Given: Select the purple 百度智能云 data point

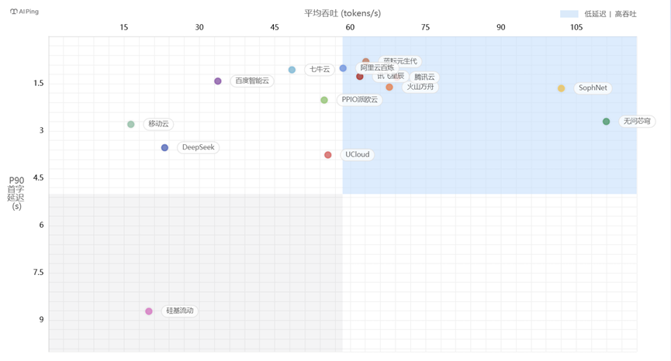Looking at the screenshot, I should tap(218, 81).
